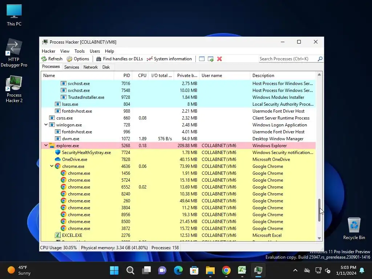Image resolution: width=372 pixels, height=279 pixels.
Task: Collapse the parent chrome.exe tree node
Action: (52, 166)
